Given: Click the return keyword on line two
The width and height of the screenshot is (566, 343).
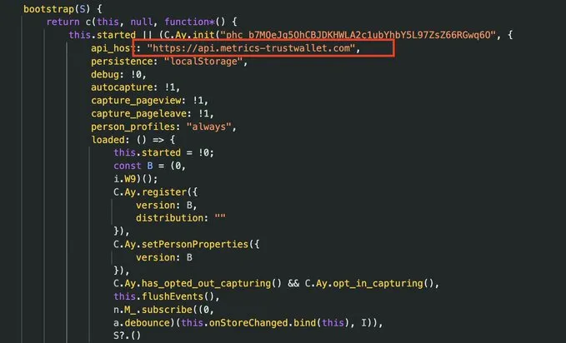Looking at the screenshot, I should (63, 22).
